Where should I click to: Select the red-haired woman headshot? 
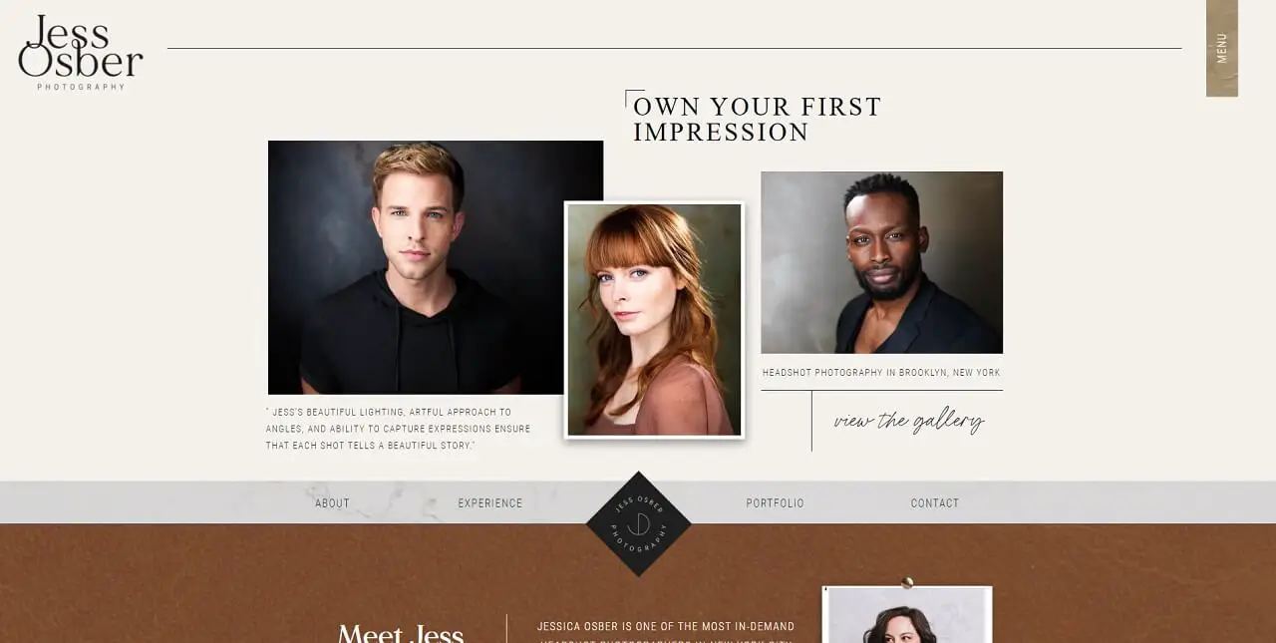pos(654,320)
